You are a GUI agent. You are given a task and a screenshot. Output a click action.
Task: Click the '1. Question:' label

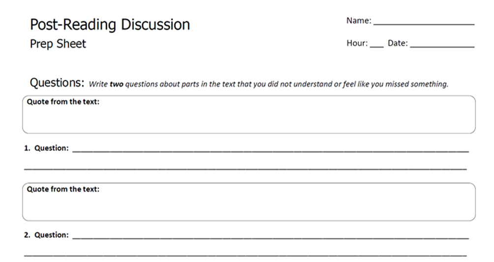point(47,148)
